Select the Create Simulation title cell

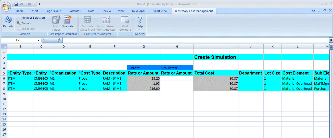(216, 57)
